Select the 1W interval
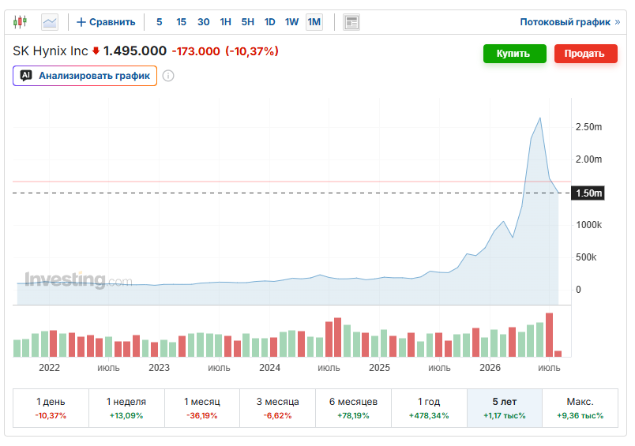Viewport: 635px width, 446px height. (291, 22)
